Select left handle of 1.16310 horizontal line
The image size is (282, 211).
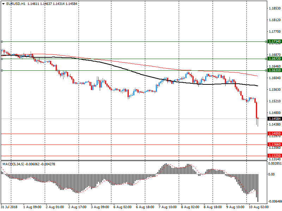click(2, 71)
